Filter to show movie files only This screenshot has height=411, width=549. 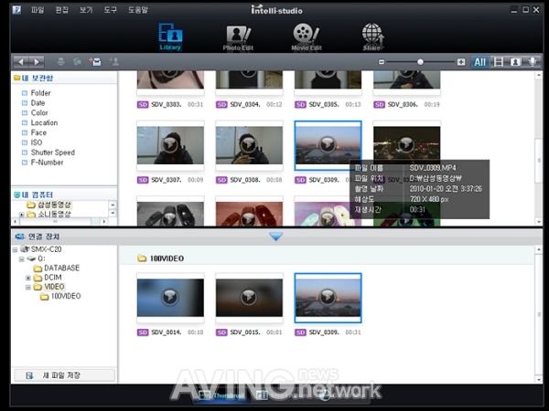(x=499, y=62)
